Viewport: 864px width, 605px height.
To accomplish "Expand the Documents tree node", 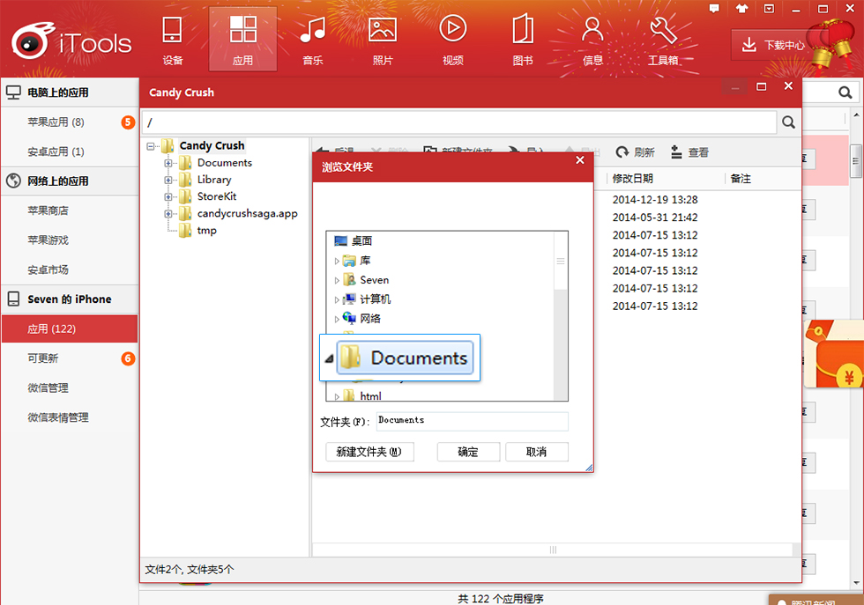I will pos(168,163).
